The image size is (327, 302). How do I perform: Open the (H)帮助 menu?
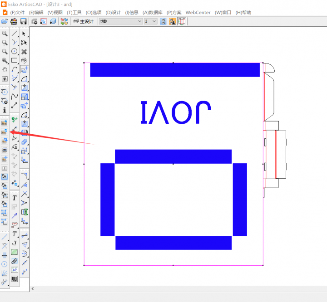(243, 12)
